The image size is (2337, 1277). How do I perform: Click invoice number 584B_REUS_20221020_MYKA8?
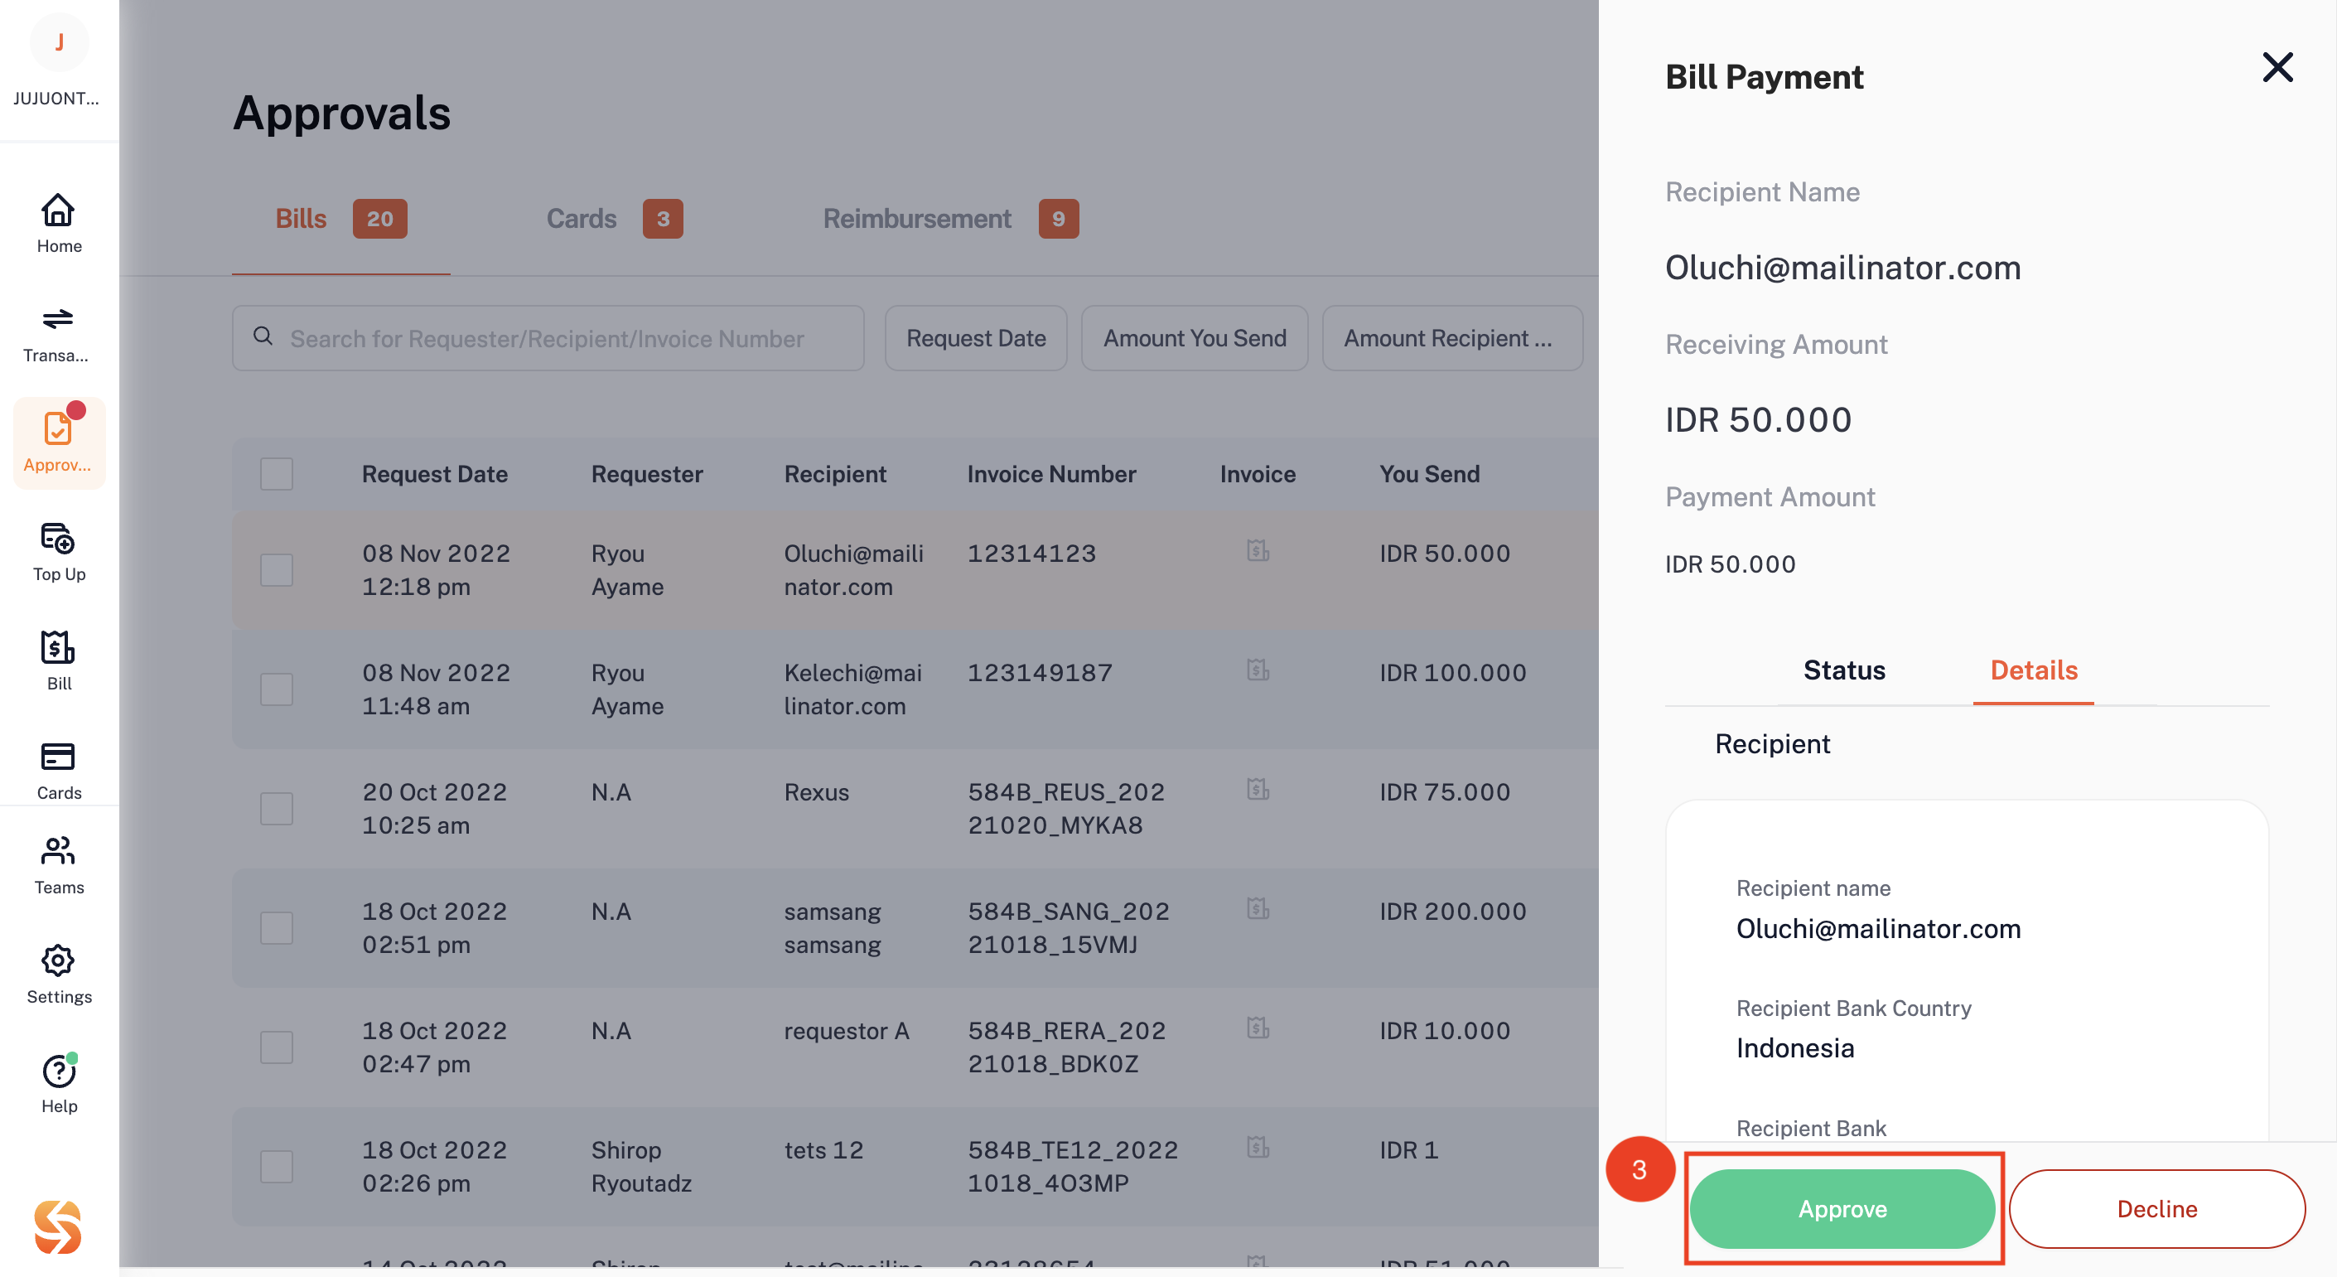click(x=1066, y=809)
